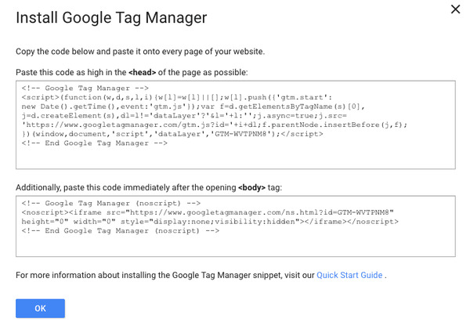Click the End Google Tag Manager comment in head snippet
Image resolution: width=470 pixels, height=329 pixels.
(x=95, y=143)
